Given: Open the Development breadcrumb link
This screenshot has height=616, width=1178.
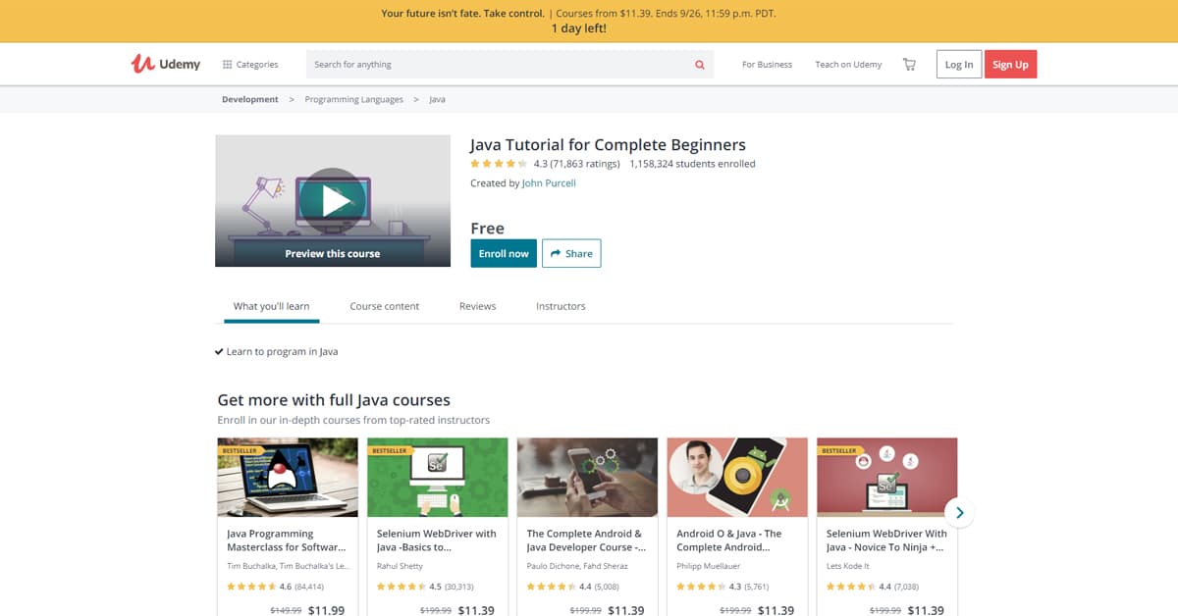Looking at the screenshot, I should coord(249,99).
